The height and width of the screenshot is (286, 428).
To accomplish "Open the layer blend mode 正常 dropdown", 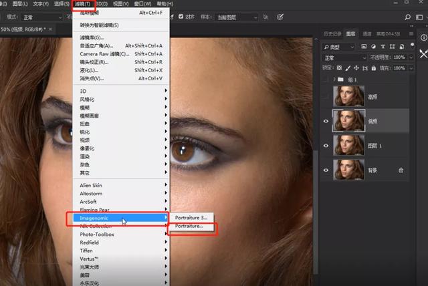I will pos(344,57).
